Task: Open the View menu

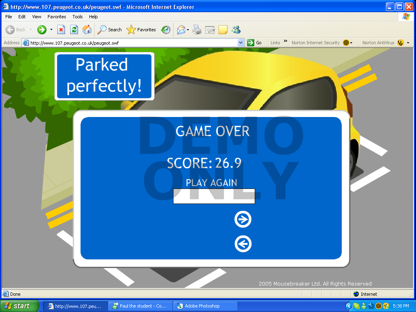Action: (37, 17)
